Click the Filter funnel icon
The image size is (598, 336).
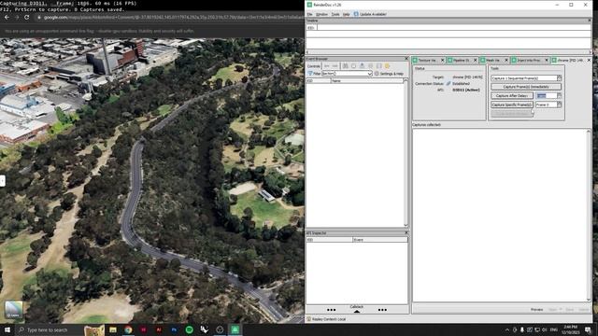[310, 74]
